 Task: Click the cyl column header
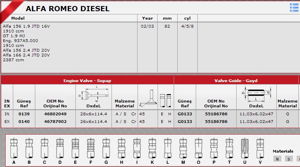[187, 18]
